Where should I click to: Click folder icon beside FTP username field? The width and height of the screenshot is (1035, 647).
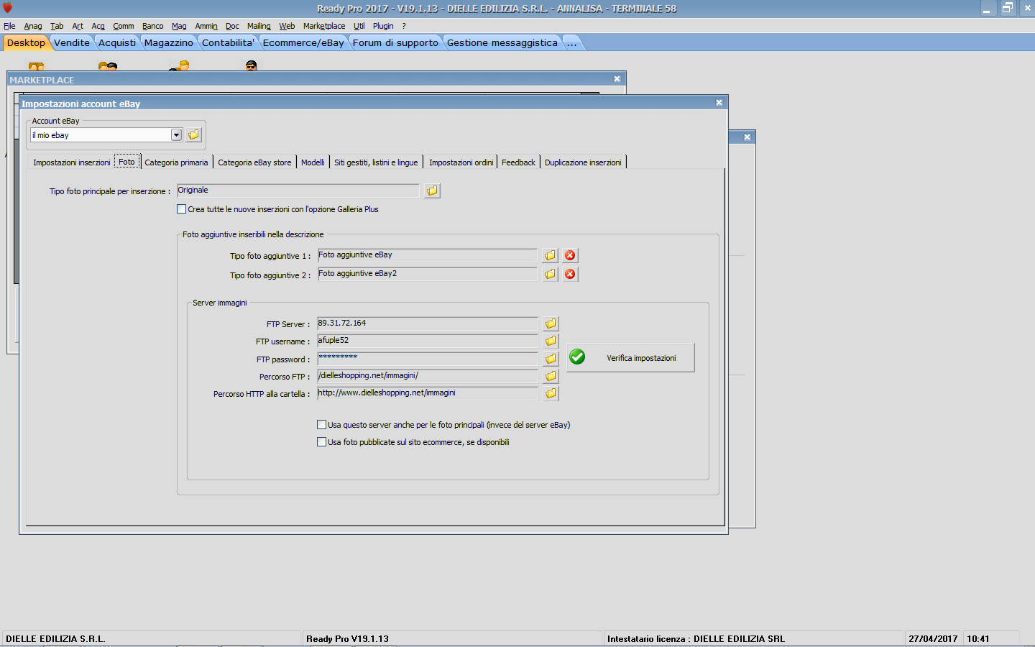pos(551,341)
